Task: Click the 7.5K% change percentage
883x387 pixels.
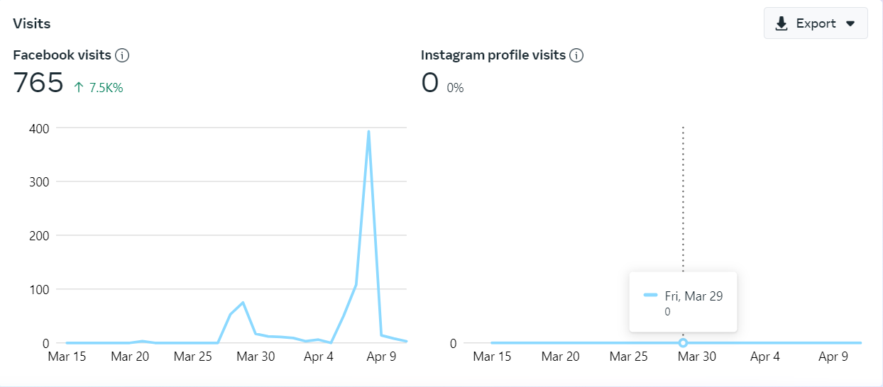Action: click(106, 88)
